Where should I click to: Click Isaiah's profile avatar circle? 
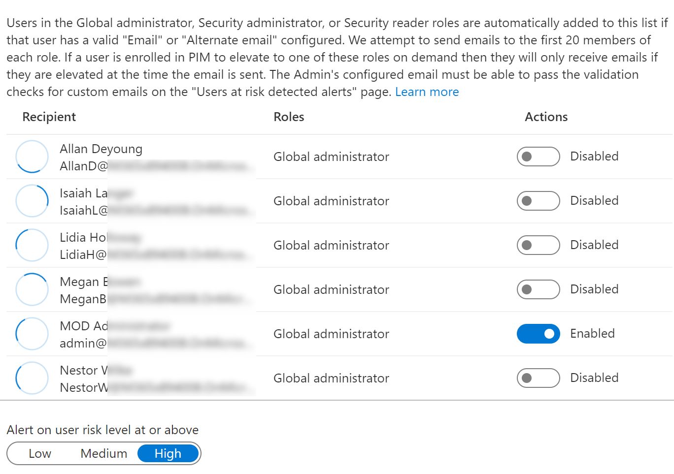click(32, 201)
